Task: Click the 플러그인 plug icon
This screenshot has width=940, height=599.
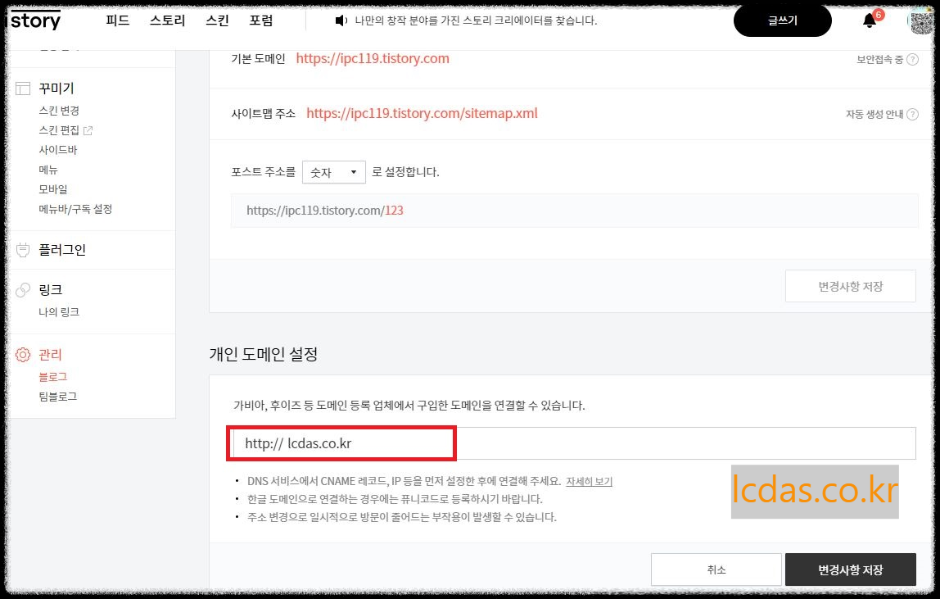Action: point(23,250)
